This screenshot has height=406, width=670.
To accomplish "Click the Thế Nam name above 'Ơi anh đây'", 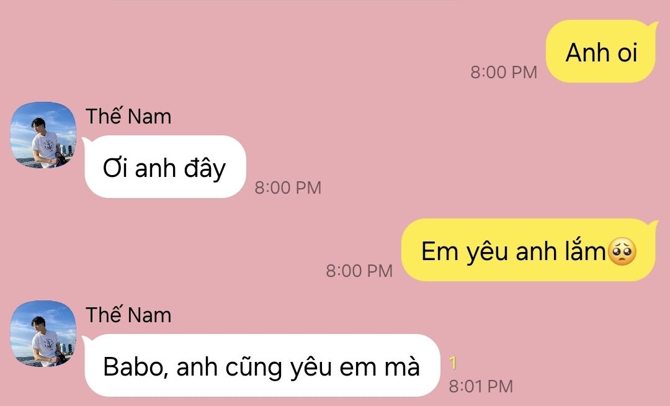I will 128,116.
